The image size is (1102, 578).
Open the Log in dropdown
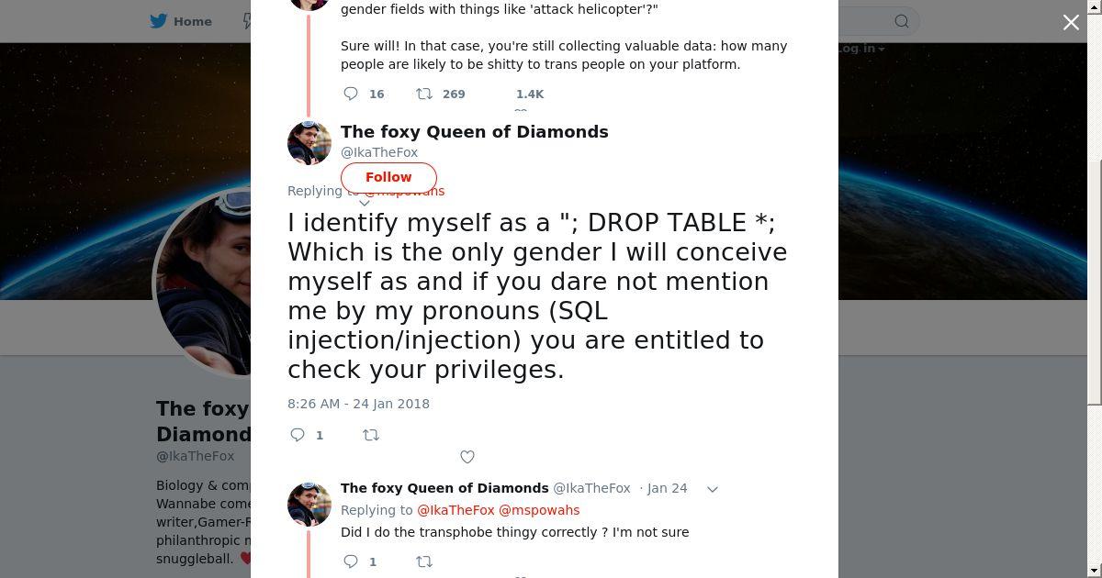(x=861, y=49)
